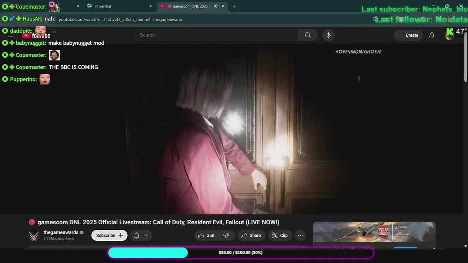Focus the browser address bar URL
Screen dimensions: 468x263
[x=121, y=19]
